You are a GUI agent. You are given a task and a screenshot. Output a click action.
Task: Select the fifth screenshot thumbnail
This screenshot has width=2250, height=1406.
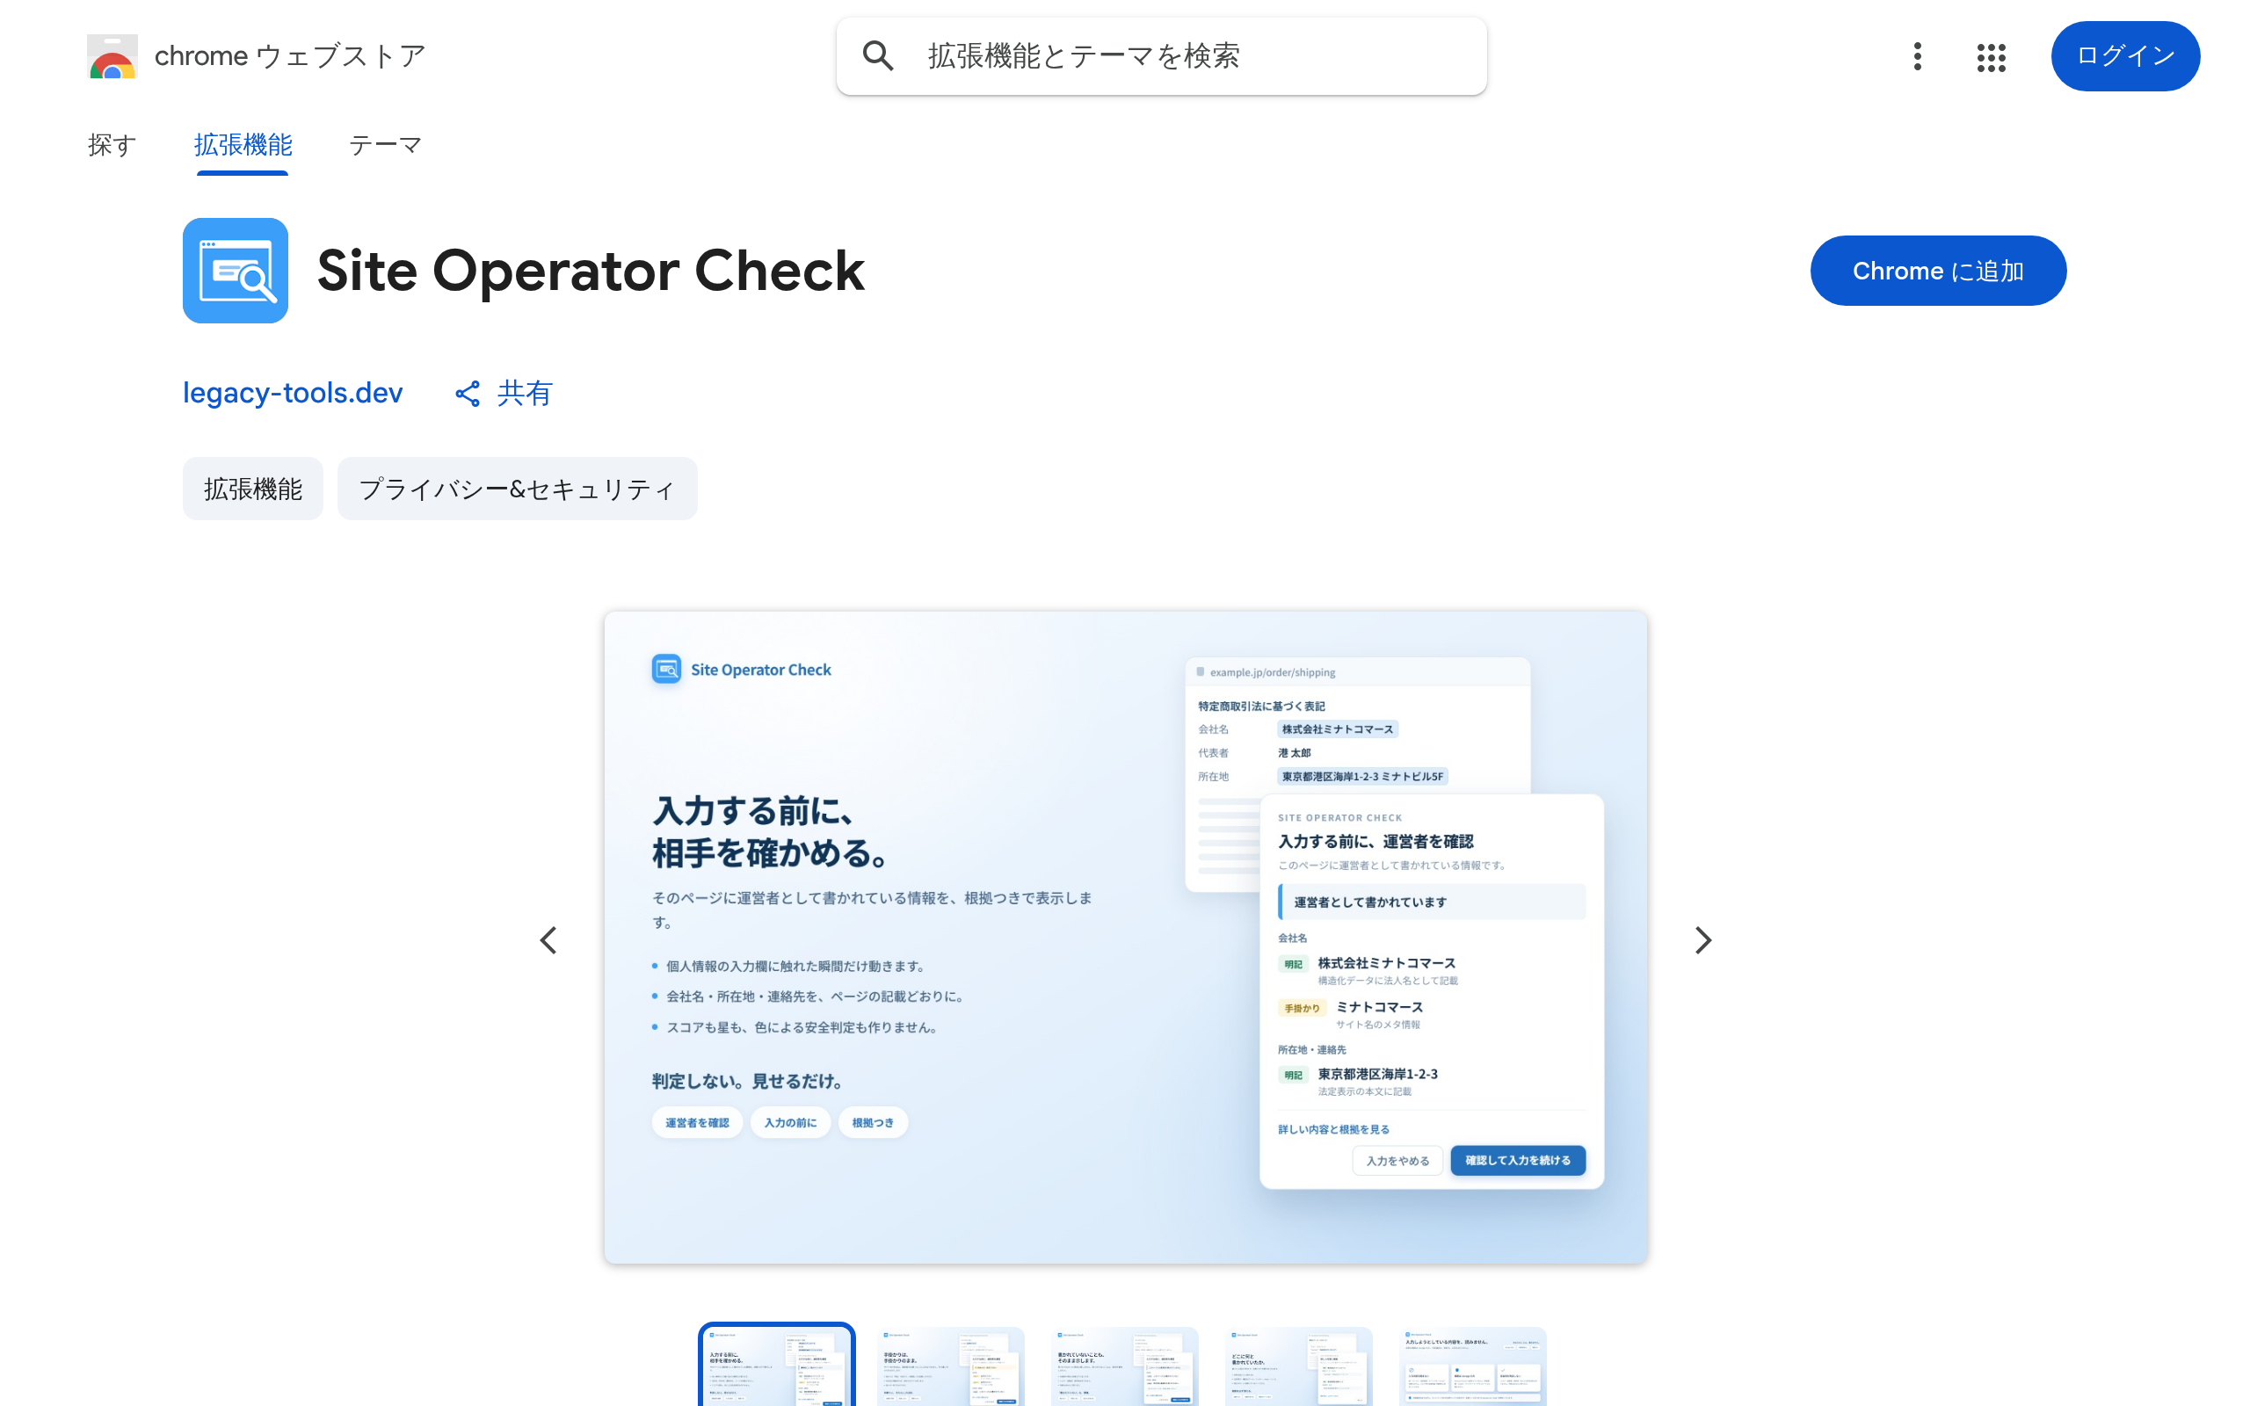(1473, 1365)
